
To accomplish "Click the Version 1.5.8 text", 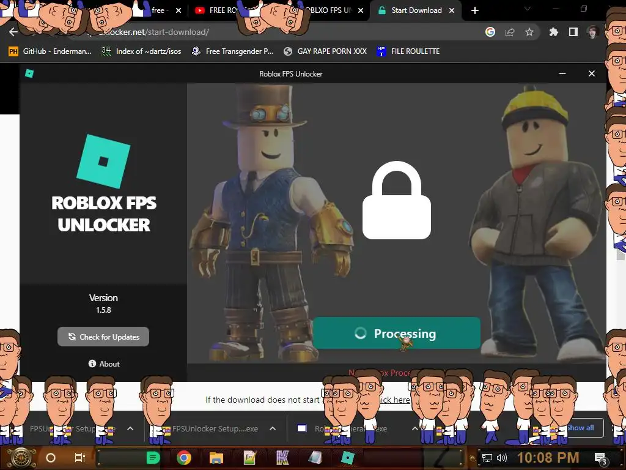I will click(103, 304).
